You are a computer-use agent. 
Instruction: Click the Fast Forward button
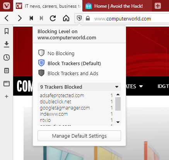pos(41,18)
